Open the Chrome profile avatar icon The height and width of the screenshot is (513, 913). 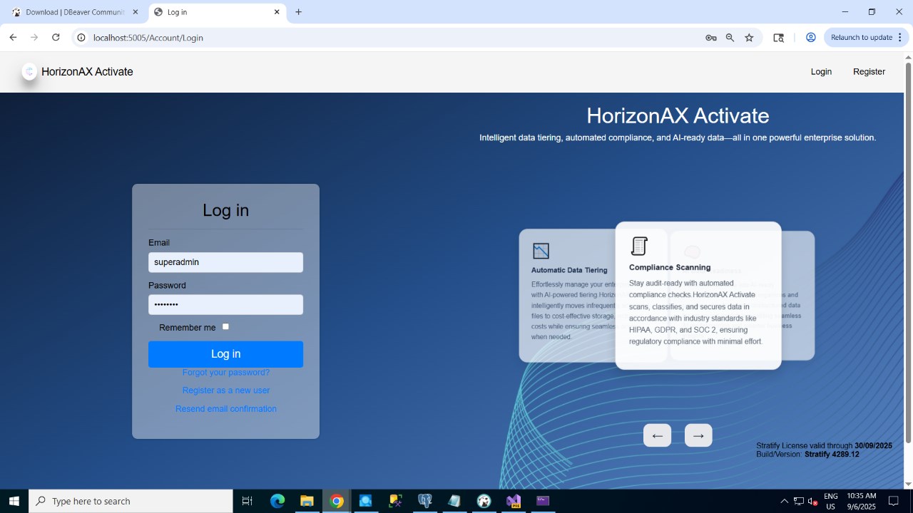coord(811,38)
